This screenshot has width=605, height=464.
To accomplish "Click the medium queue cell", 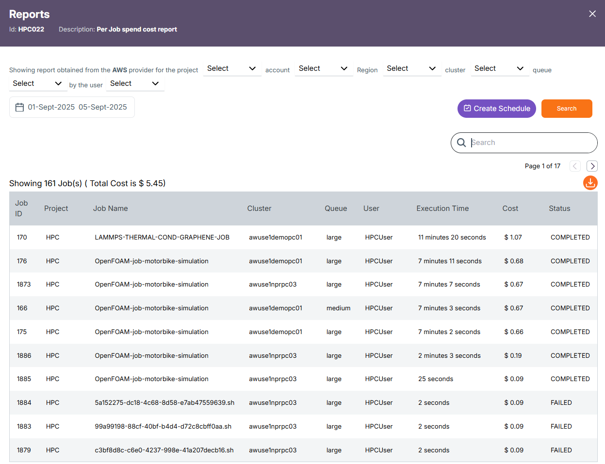I will coord(338,308).
